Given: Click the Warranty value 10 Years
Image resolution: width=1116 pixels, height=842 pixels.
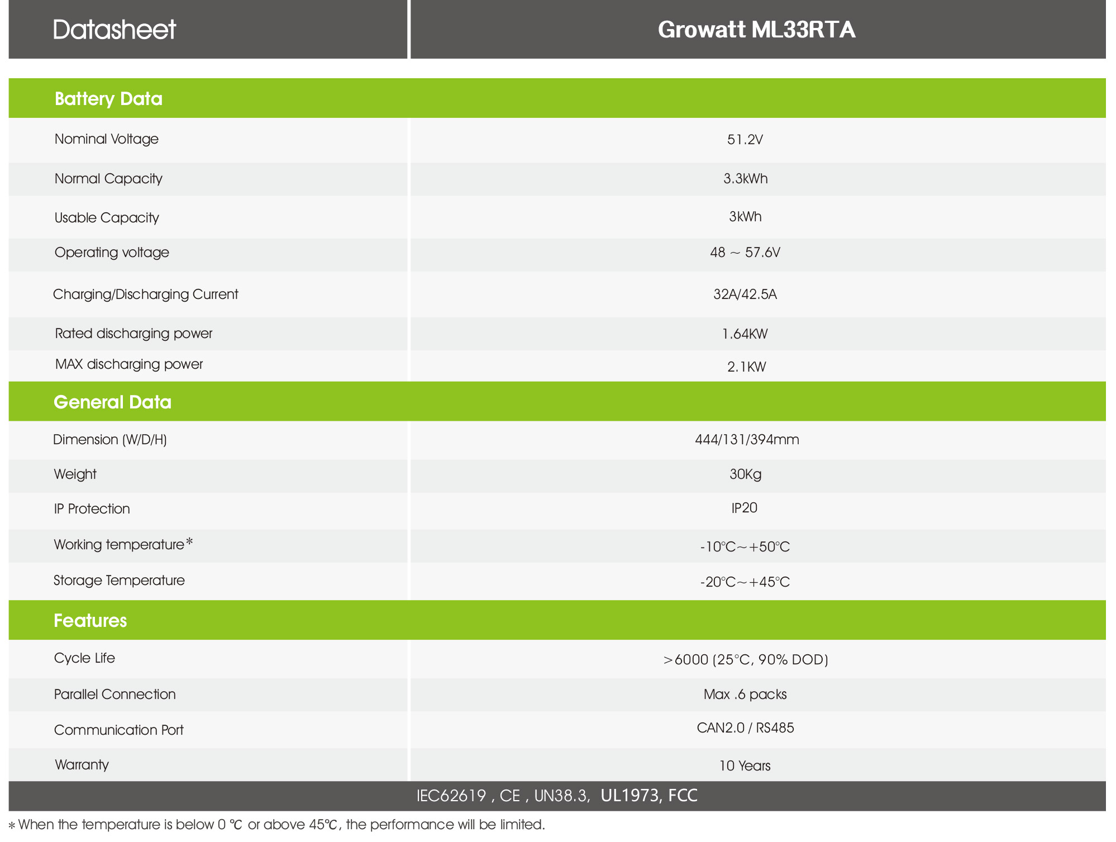Looking at the screenshot, I should (745, 766).
